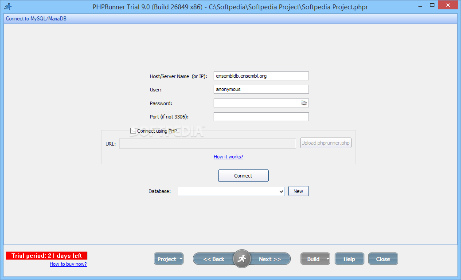Screen dimensions: 461x280
Task: Focus the Host/Server Name input field
Action: (261, 76)
